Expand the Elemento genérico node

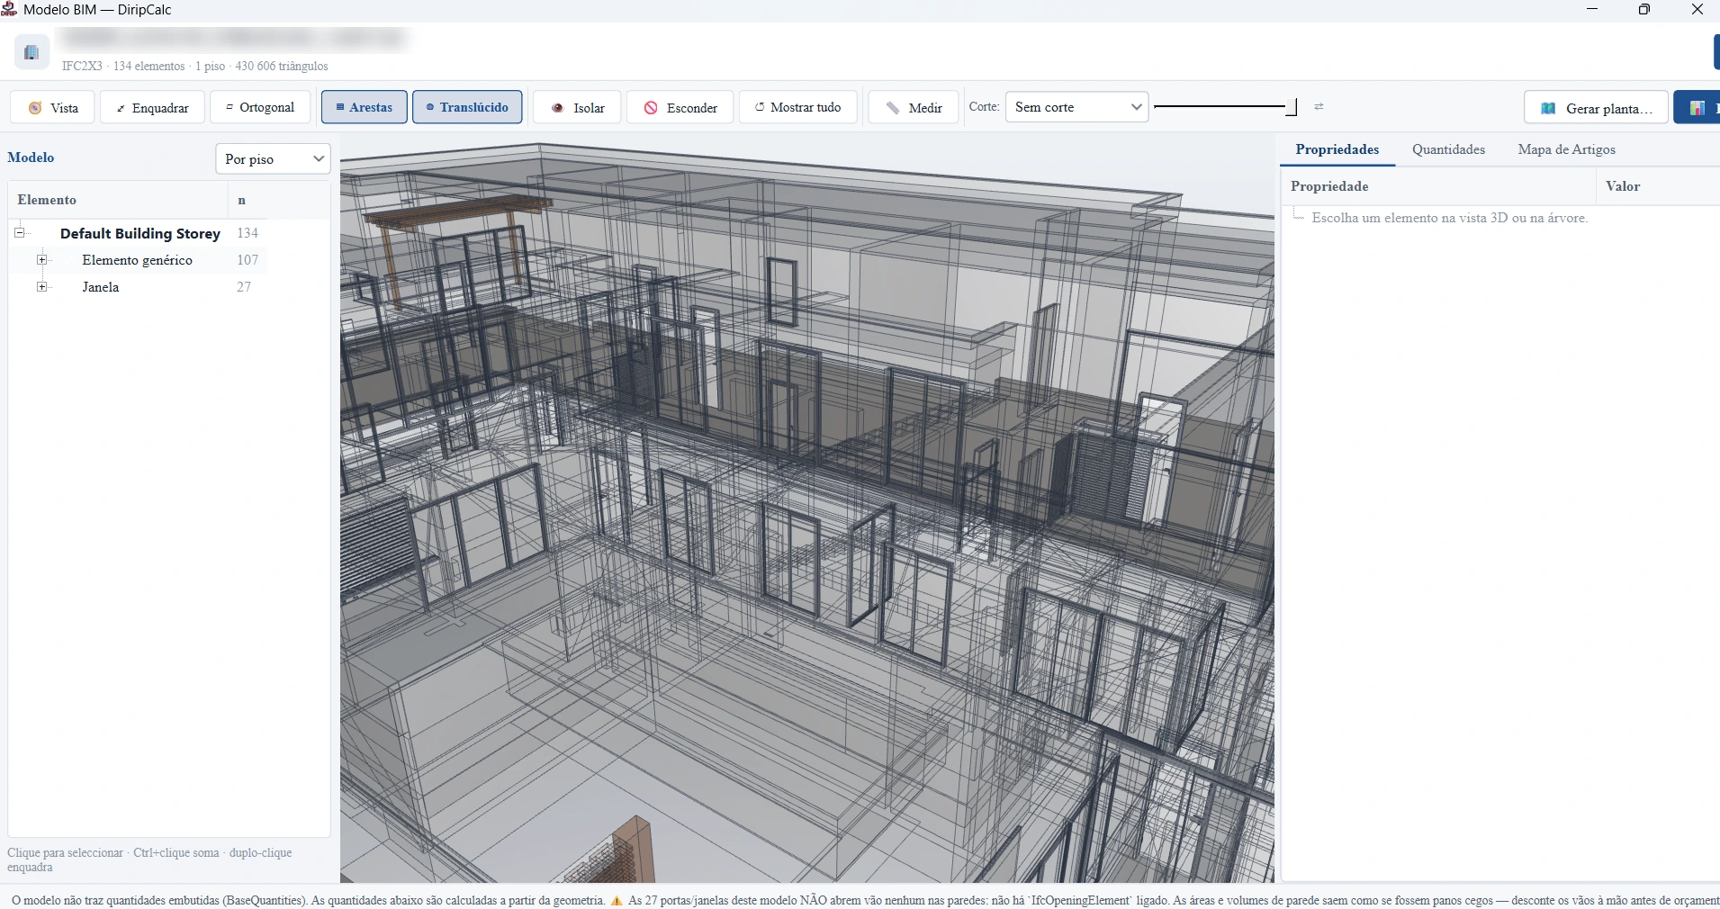[x=41, y=260]
